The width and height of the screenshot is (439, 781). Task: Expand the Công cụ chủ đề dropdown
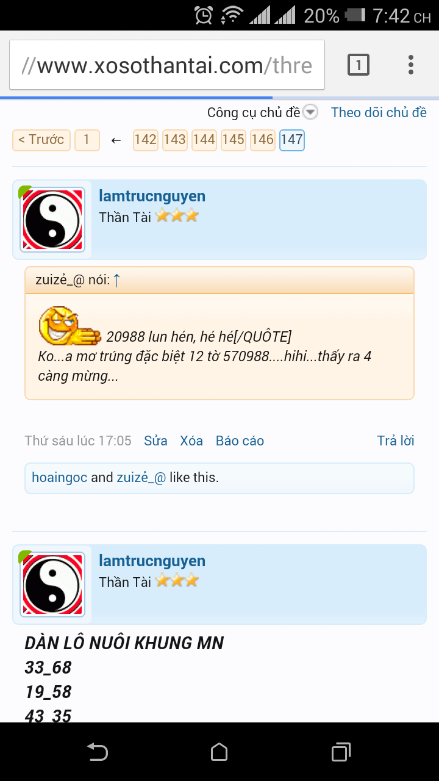pyautogui.click(x=254, y=112)
